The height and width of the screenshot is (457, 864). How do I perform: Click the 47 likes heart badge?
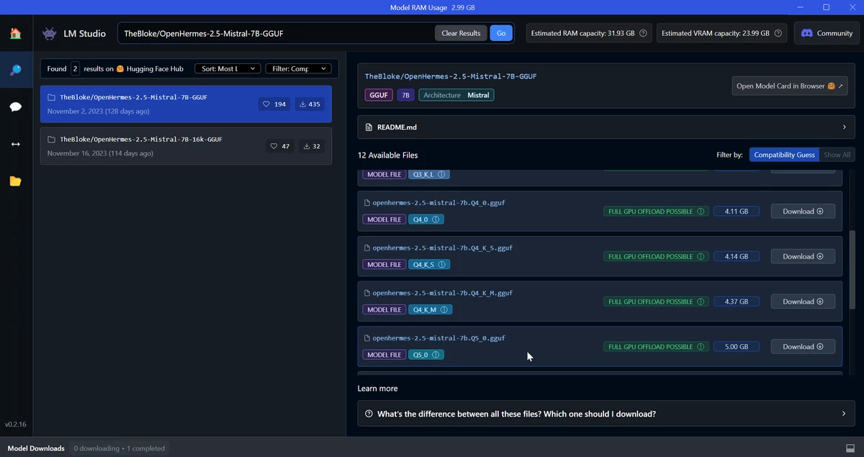click(x=279, y=146)
